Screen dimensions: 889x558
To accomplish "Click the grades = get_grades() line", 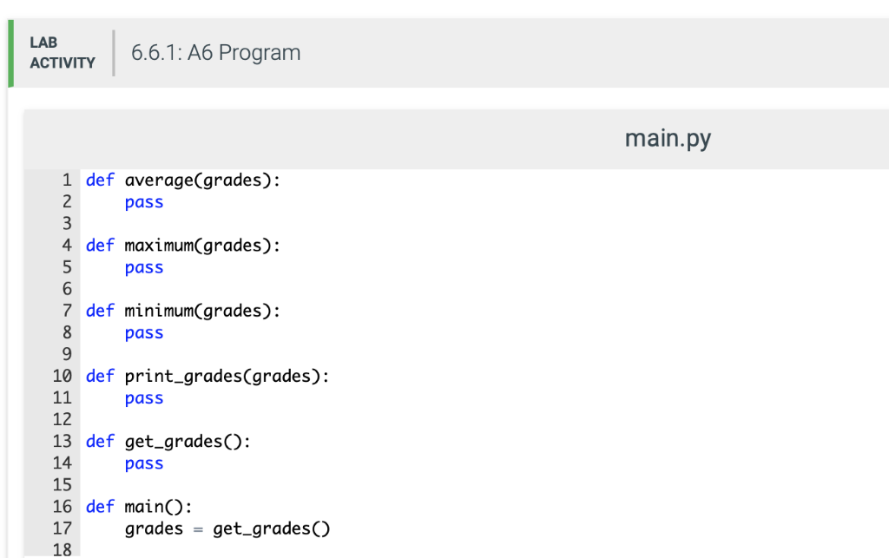I will pyautogui.click(x=226, y=528).
